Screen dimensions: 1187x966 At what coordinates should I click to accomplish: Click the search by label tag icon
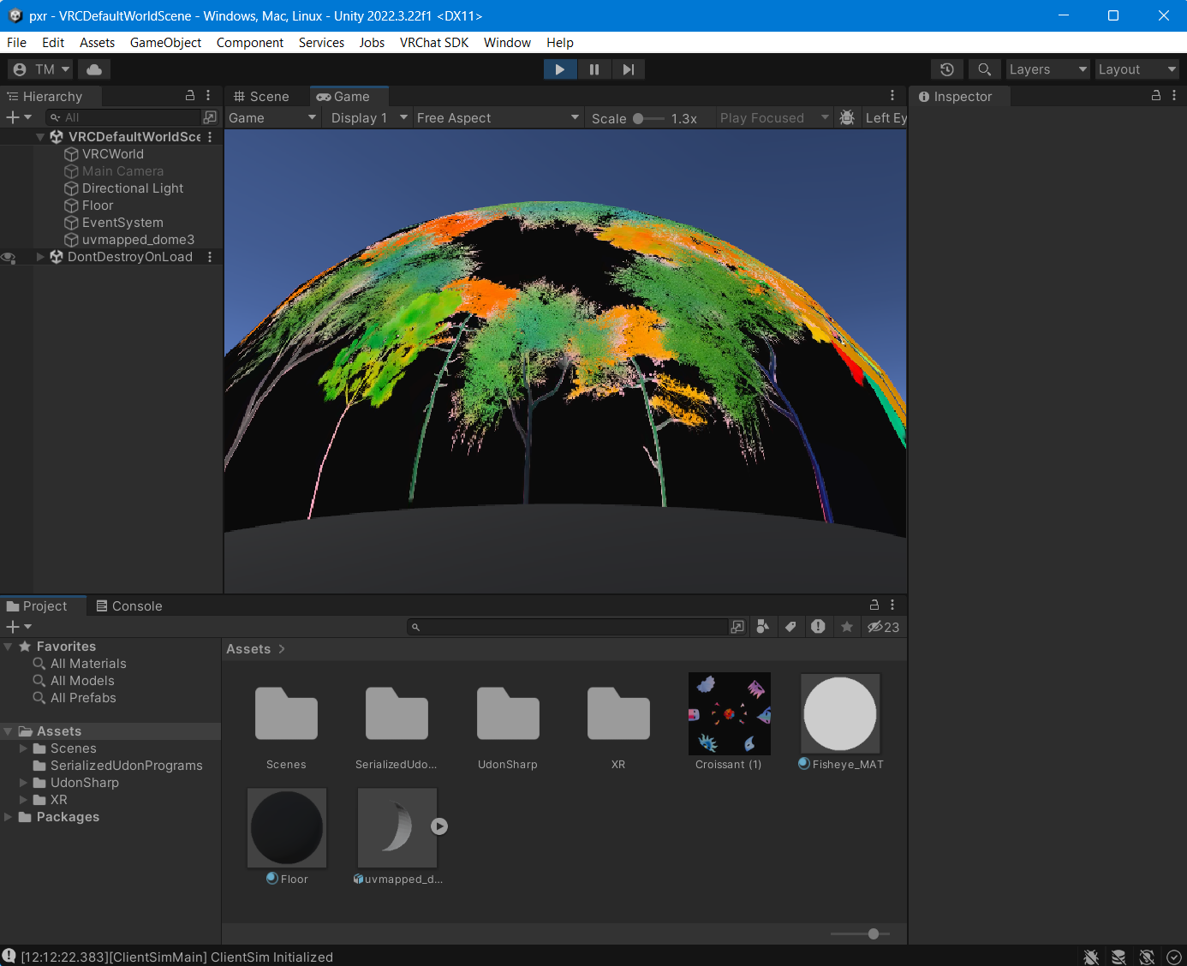[x=790, y=627]
